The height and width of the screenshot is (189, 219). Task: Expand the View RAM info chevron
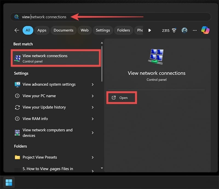pos(93,119)
